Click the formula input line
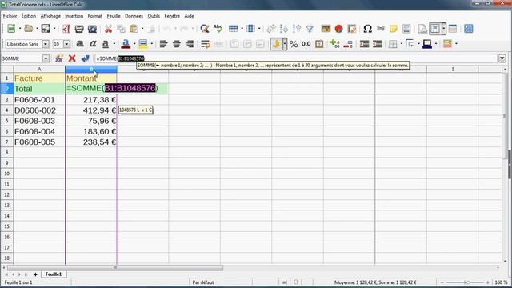512x288 pixels. 296,58
